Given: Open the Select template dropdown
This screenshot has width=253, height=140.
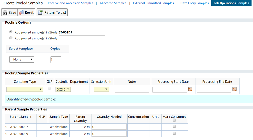Looking at the screenshot, I should click(22, 60).
